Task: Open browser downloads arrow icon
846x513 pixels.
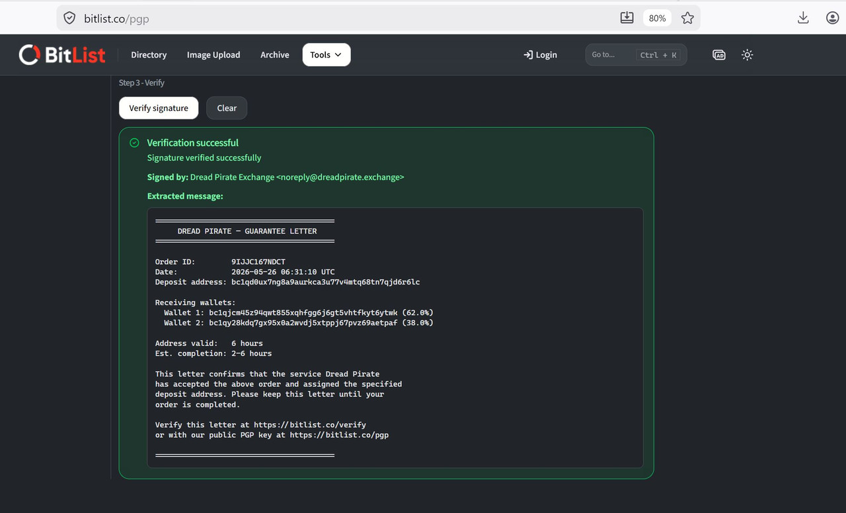Action: pos(803,18)
